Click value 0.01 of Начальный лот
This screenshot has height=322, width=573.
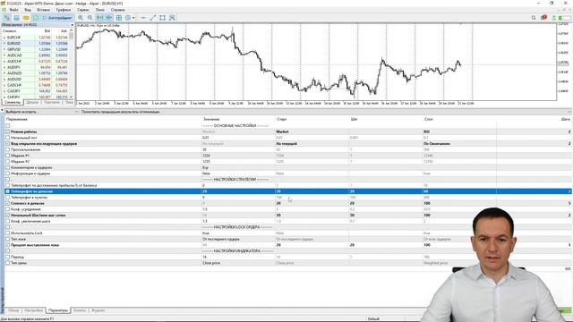pyautogui.click(x=206, y=138)
